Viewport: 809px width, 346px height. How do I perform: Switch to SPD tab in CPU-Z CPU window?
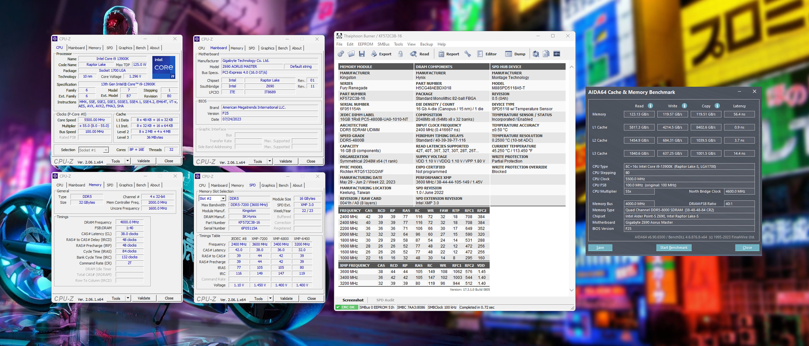click(x=109, y=48)
